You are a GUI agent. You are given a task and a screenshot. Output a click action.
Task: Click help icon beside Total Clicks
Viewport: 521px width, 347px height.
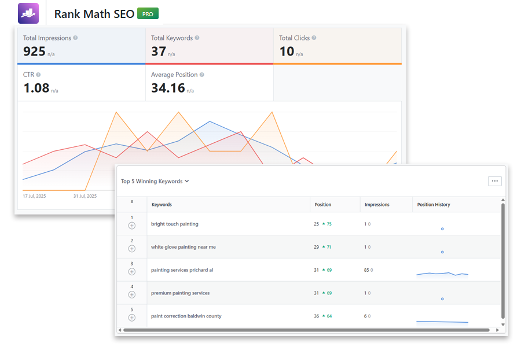tap(315, 38)
